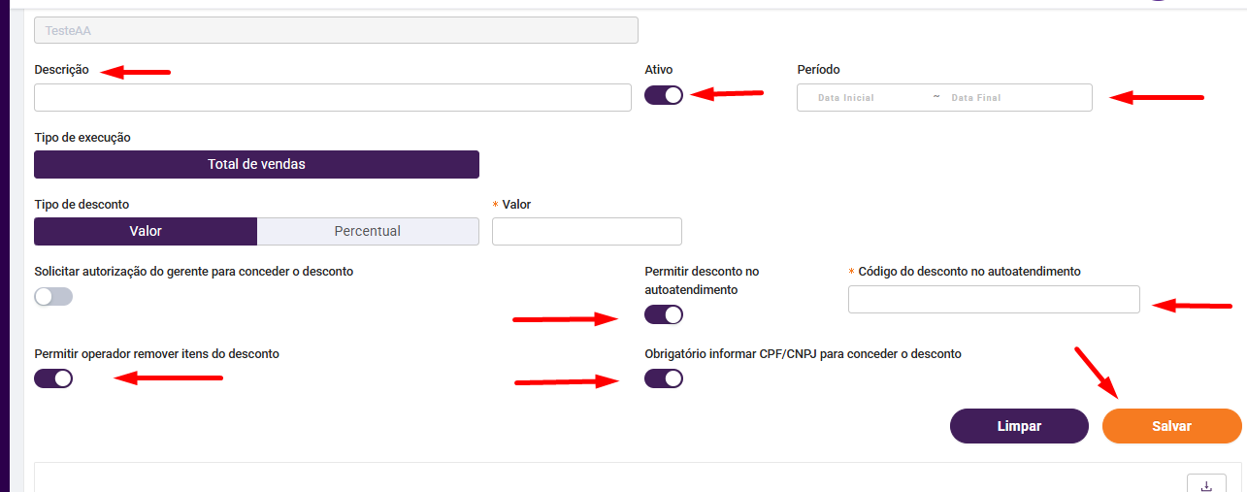The image size is (1247, 492).
Task: Click the Valor amount input box
Action: click(587, 231)
